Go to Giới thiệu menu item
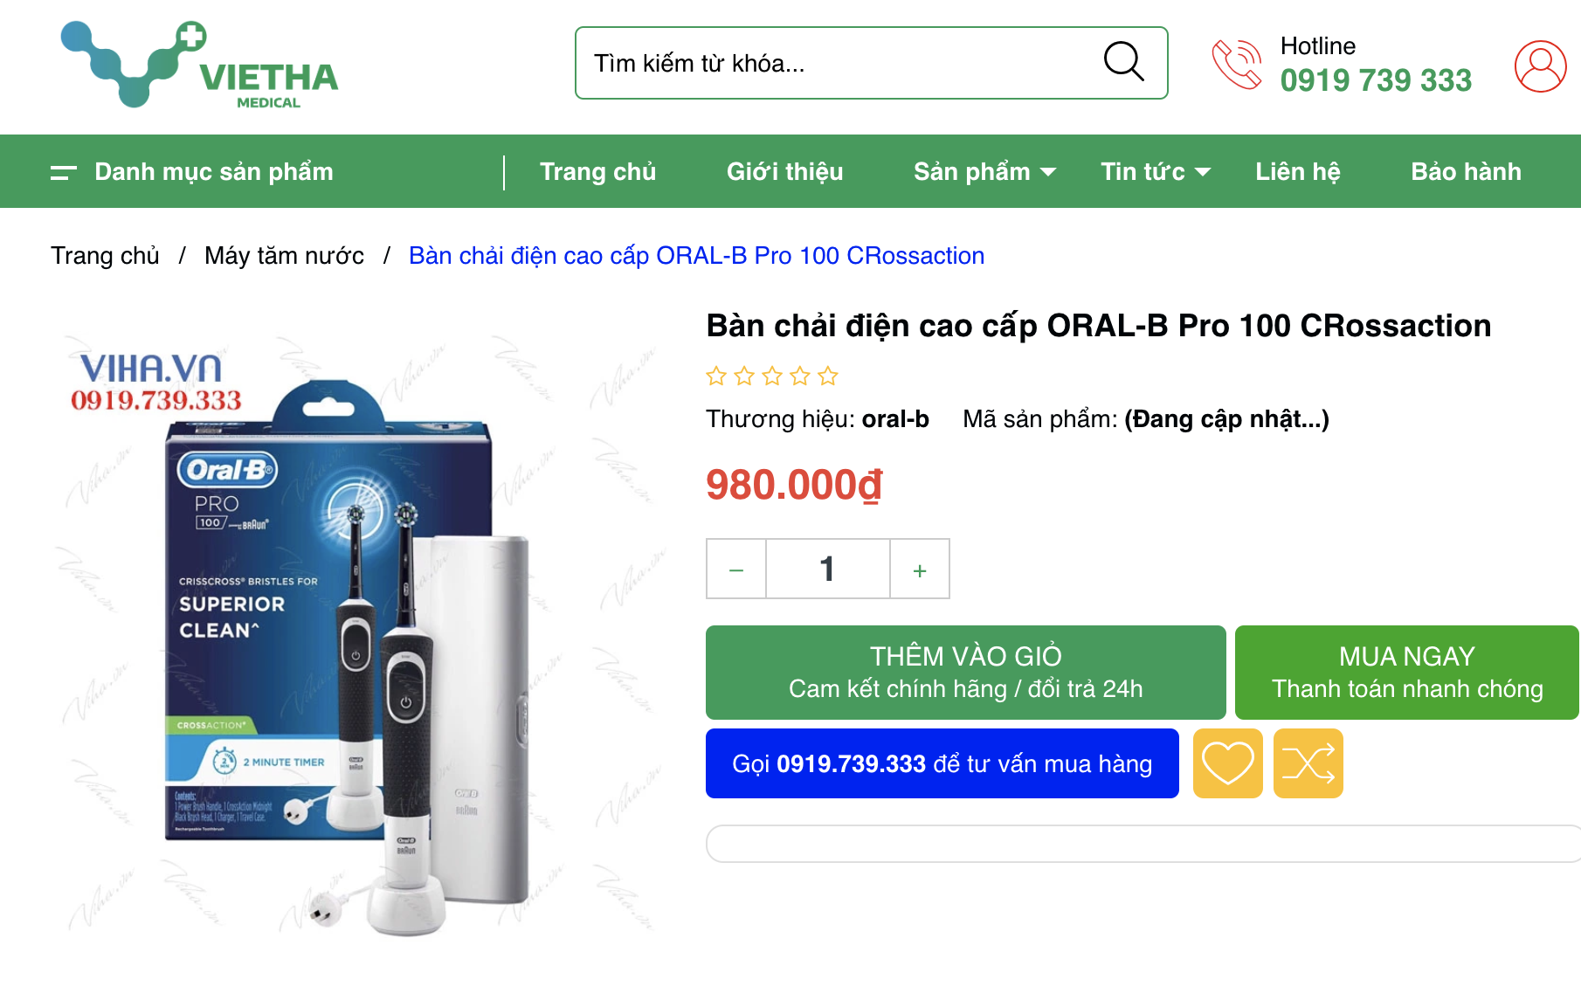 [x=784, y=171]
